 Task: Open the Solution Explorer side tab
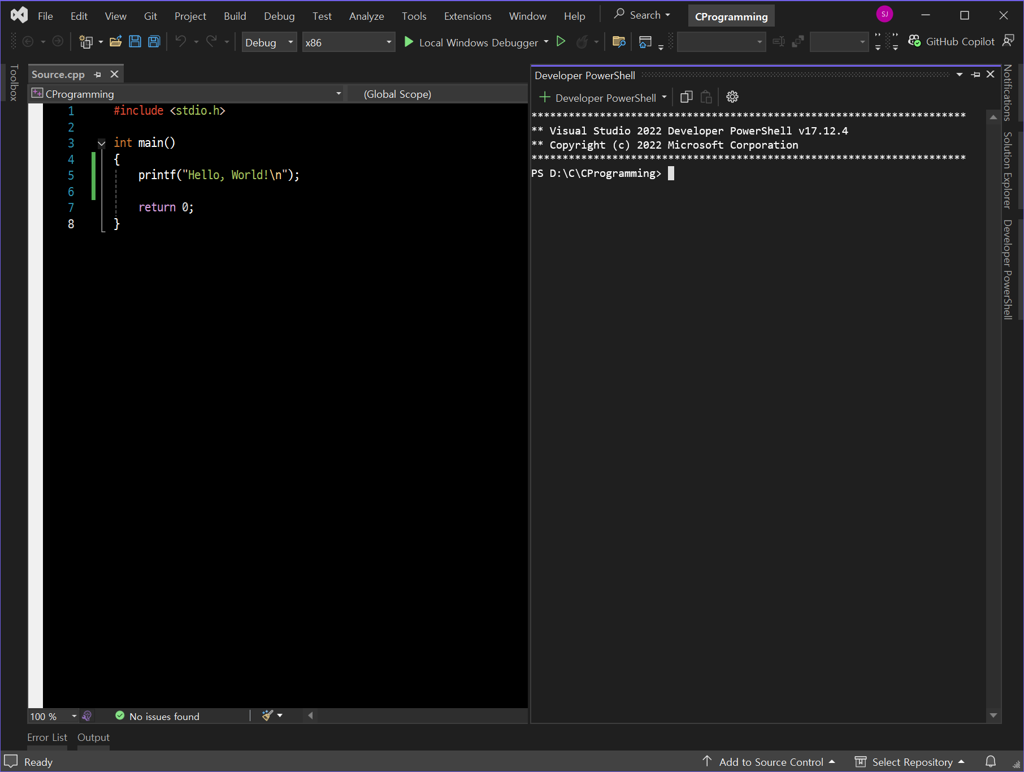tap(1007, 170)
